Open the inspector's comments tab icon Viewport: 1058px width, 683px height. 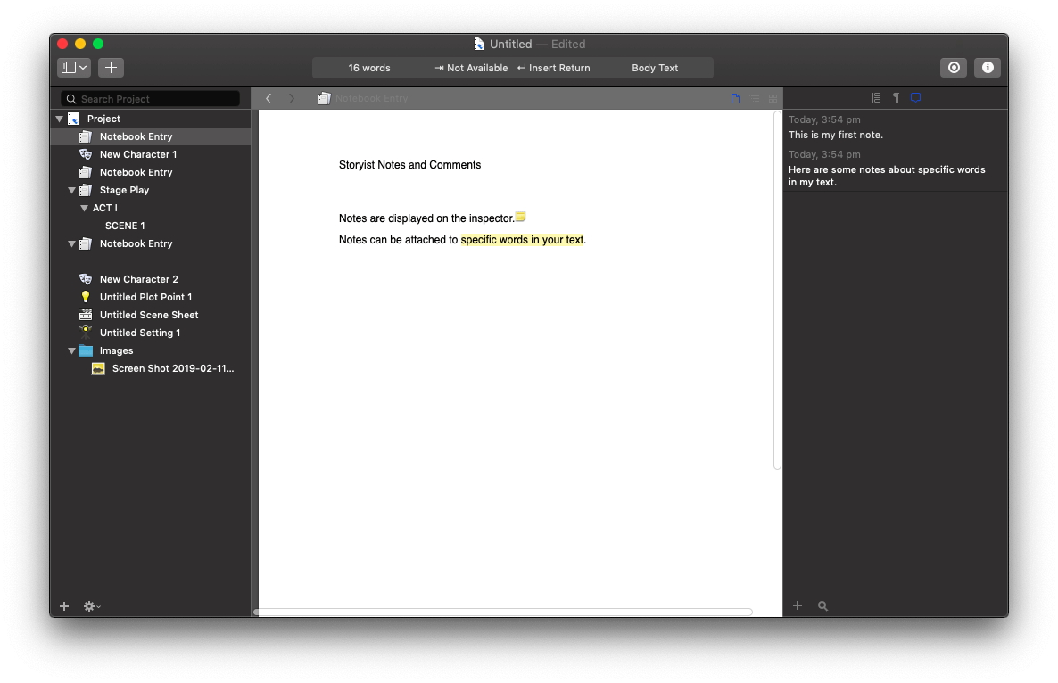(x=915, y=98)
